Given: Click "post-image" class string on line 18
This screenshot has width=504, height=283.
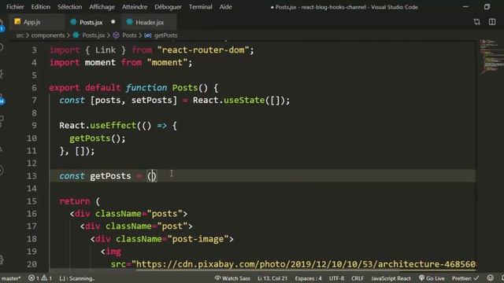Looking at the screenshot, I should (x=198, y=239).
